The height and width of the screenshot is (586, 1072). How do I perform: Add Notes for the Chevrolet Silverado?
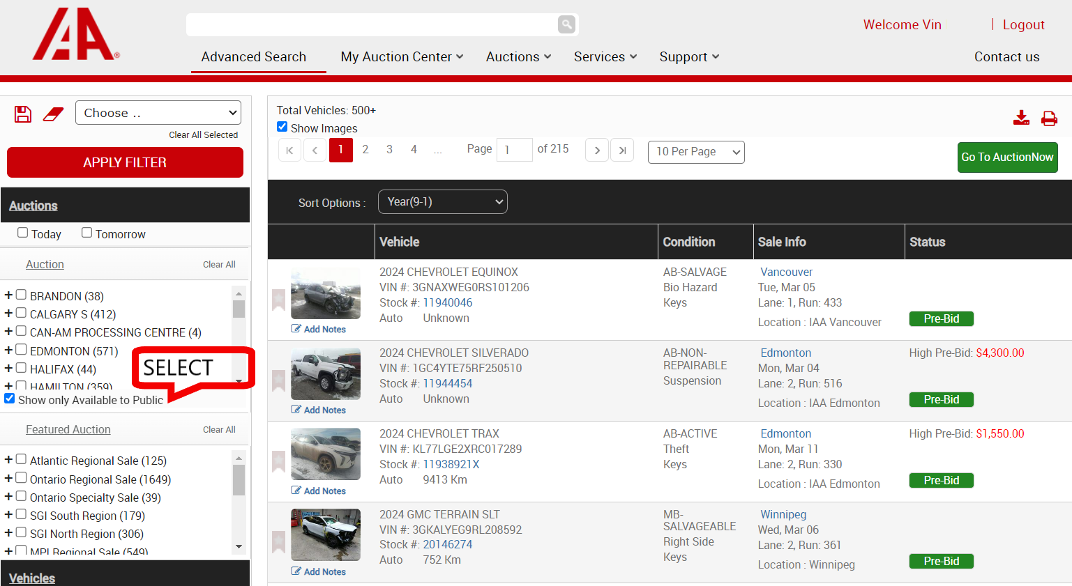coord(319,410)
